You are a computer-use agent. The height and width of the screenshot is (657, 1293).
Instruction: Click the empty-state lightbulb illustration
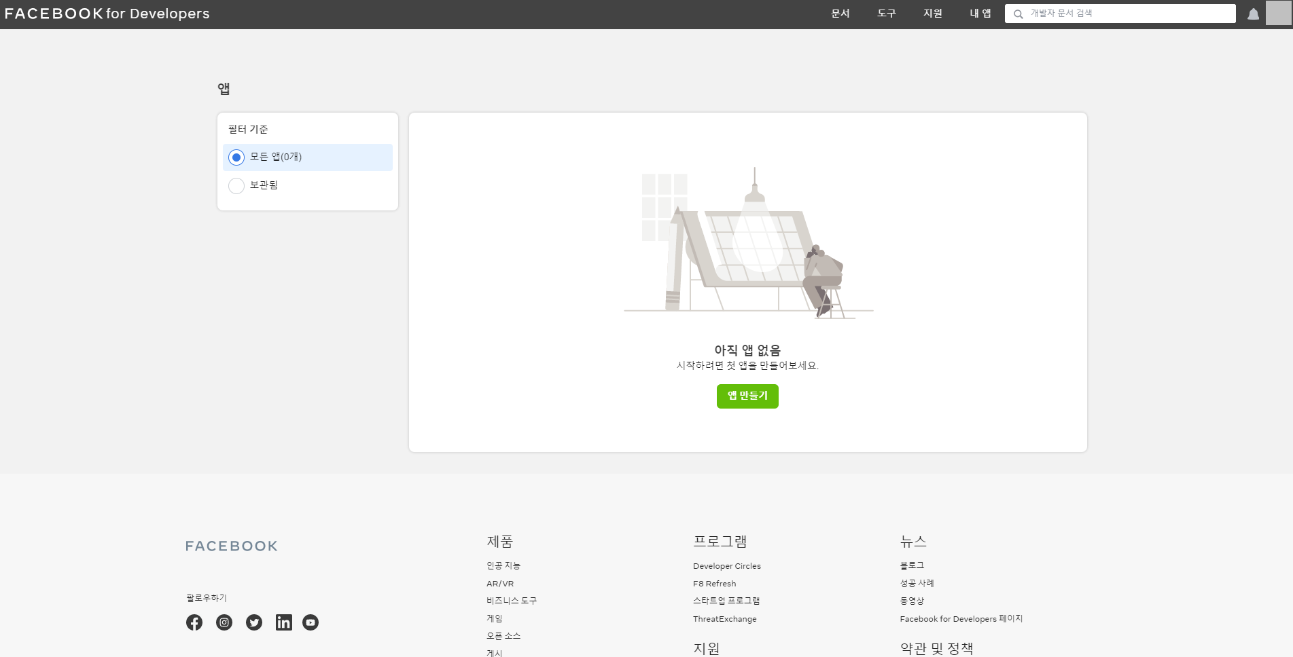(748, 243)
